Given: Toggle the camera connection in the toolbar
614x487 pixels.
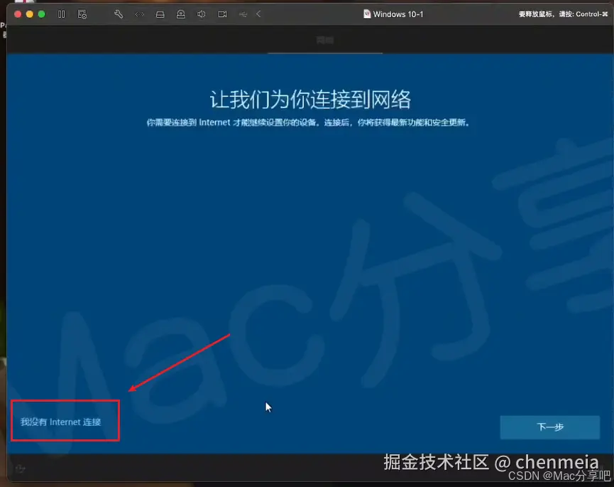Looking at the screenshot, I should pos(222,14).
